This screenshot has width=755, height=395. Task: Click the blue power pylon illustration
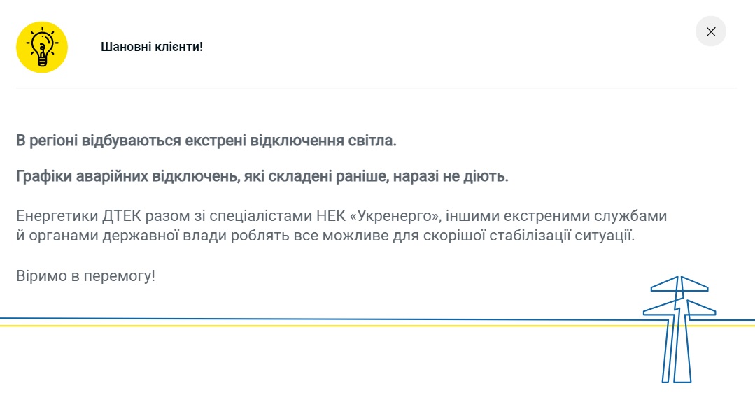679,329
